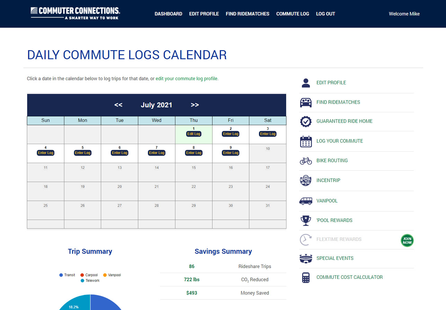Screen dimensions: 446x310
Task: Click the Log Your Commute calendar icon
Action: point(306,141)
